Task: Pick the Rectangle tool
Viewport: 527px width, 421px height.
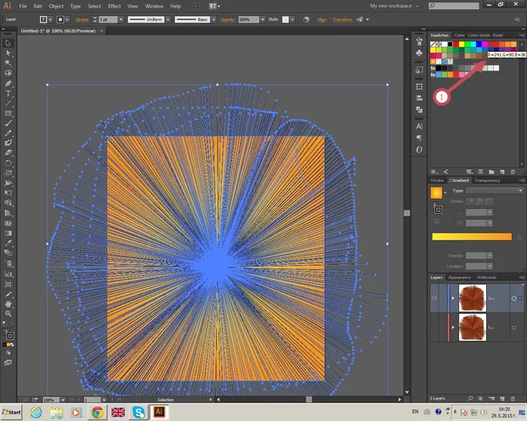Action: [x=8, y=114]
